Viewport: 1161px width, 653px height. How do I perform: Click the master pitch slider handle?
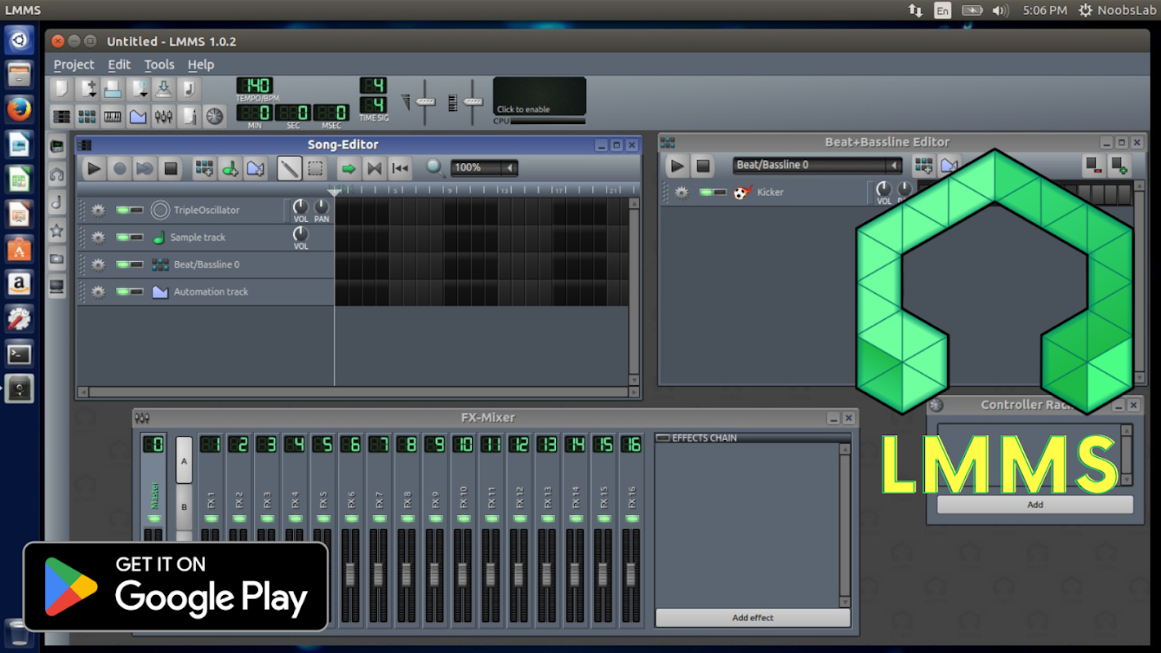[x=474, y=101]
